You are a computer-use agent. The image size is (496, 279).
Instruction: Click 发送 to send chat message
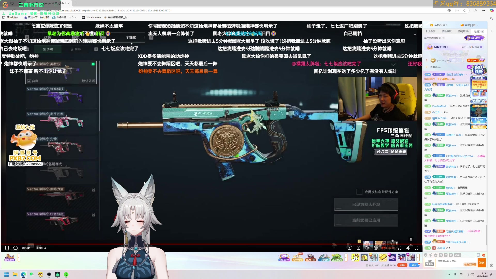(x=482, y=263)
